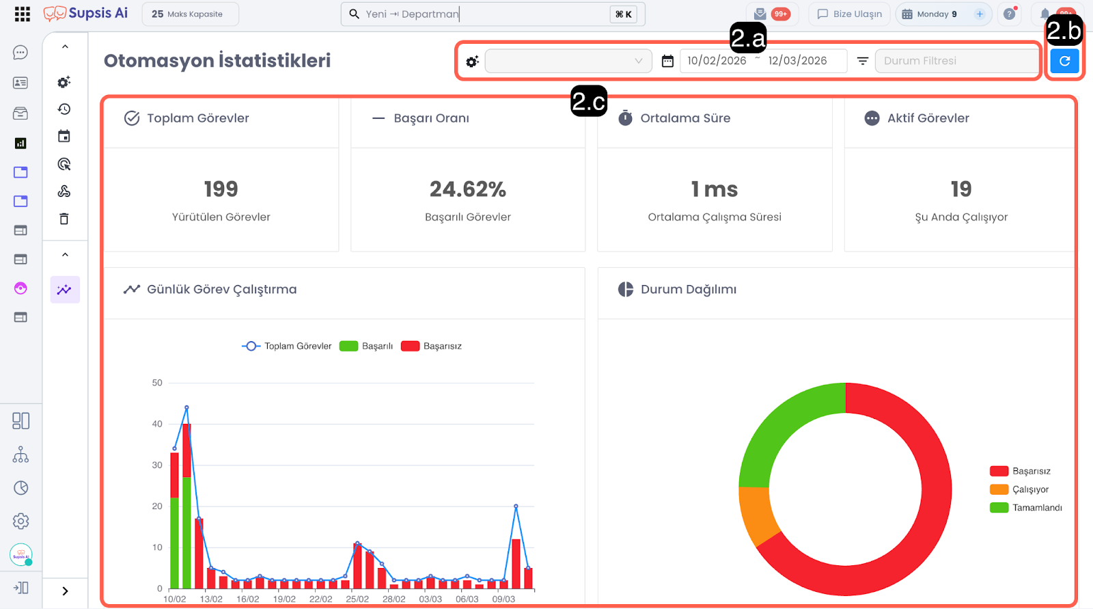Click the Durum Filtresi input field
The image size is (1093, 609).
[x=956, y=61]
